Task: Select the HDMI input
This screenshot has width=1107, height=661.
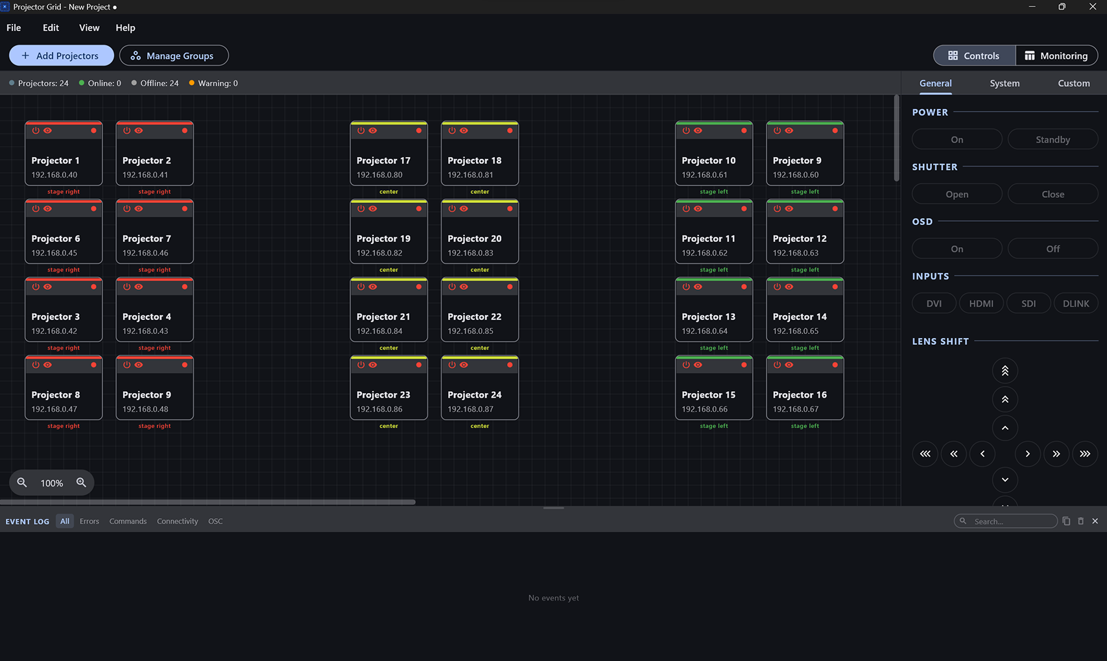Action: coord(981,303)
